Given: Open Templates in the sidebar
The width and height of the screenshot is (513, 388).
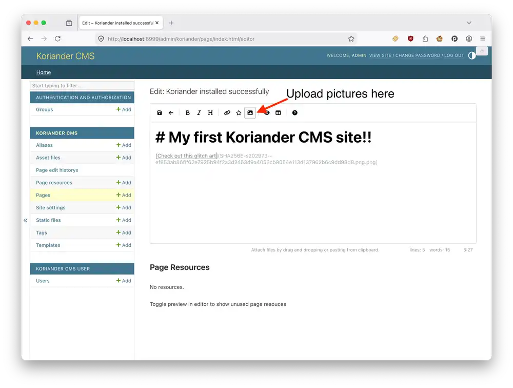Looking at the screenshot, I should pyautogui.click(x=48, y=245).
